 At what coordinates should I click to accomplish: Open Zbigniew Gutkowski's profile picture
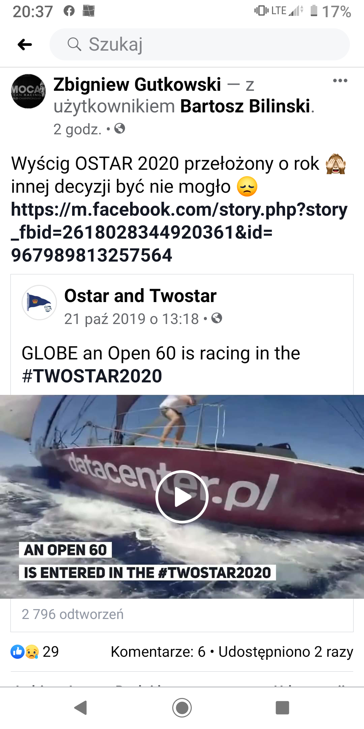click(x=28, y=91)
